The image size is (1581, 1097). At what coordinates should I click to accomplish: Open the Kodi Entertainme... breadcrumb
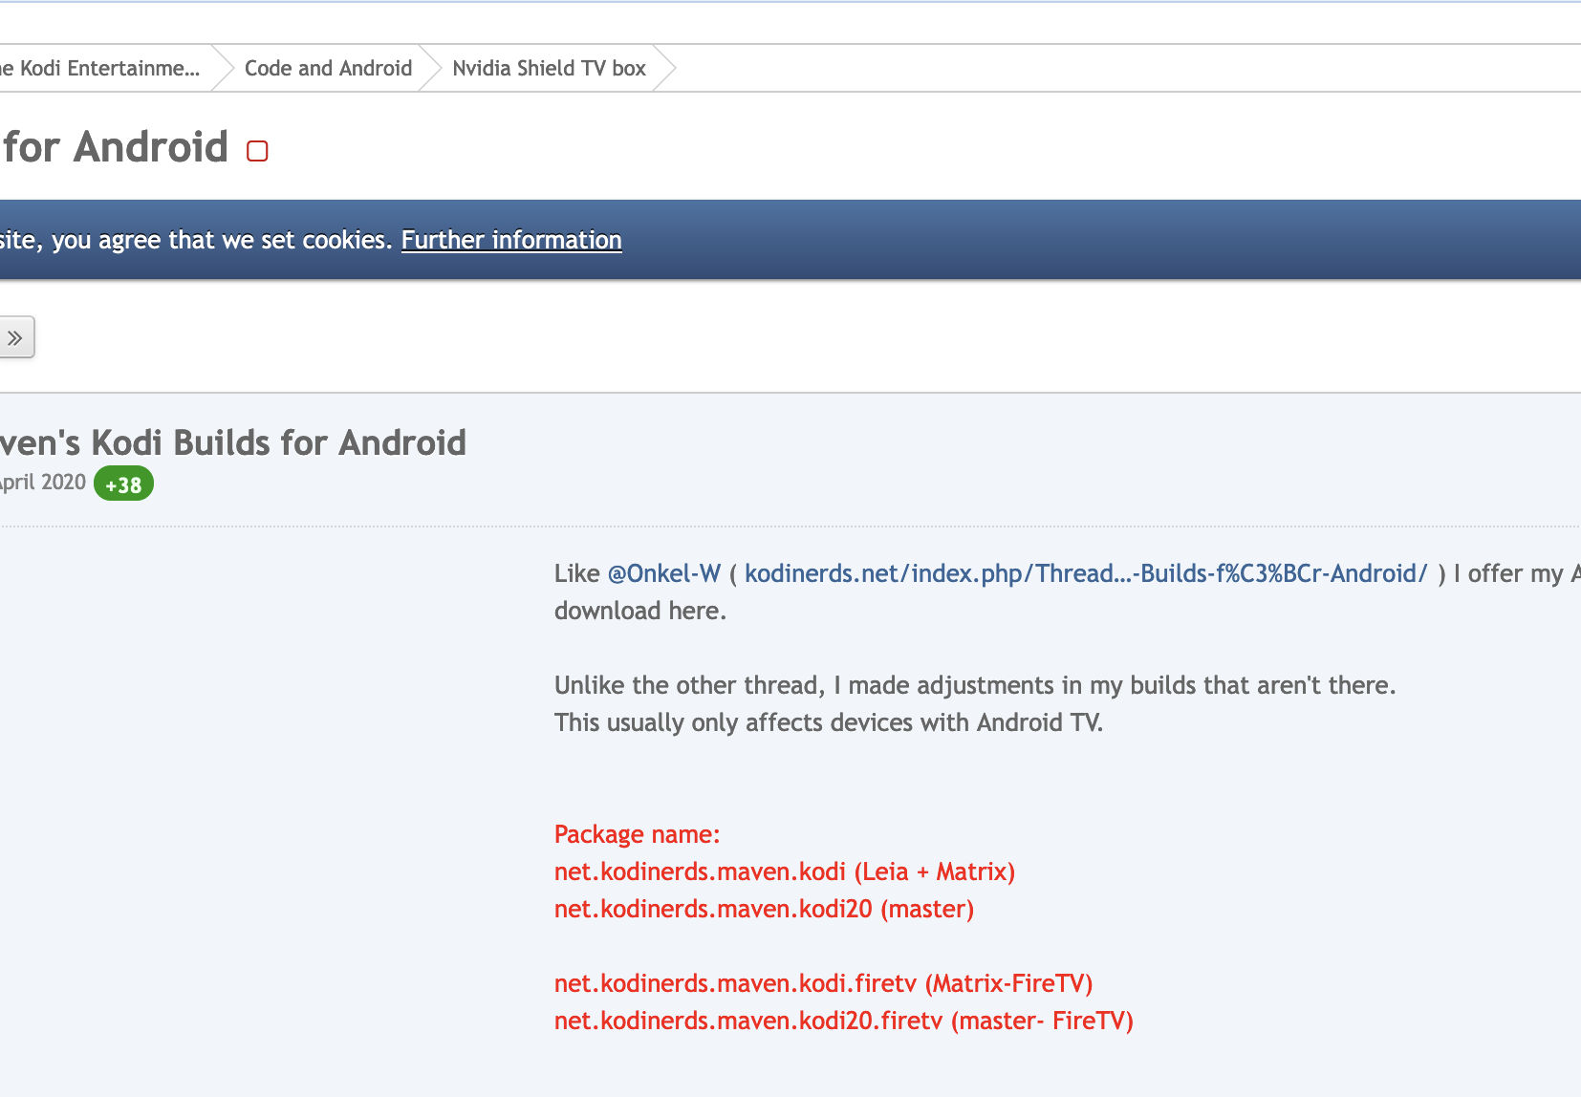pos(105,69)
